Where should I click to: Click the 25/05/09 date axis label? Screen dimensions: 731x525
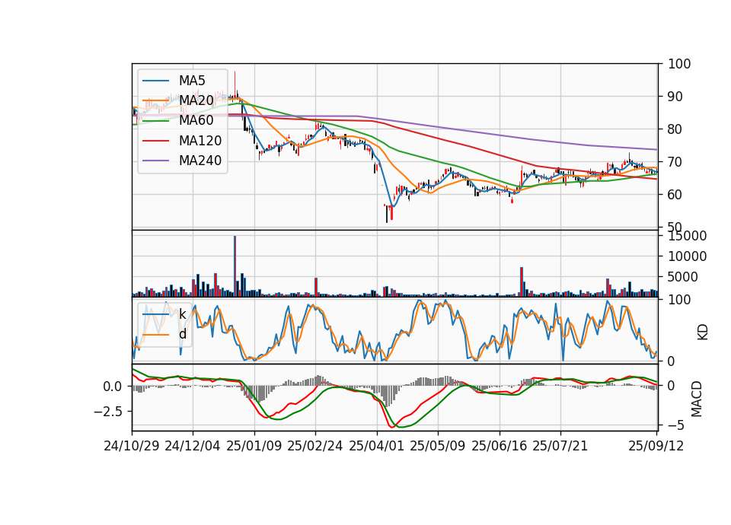[x=438, y=447]
